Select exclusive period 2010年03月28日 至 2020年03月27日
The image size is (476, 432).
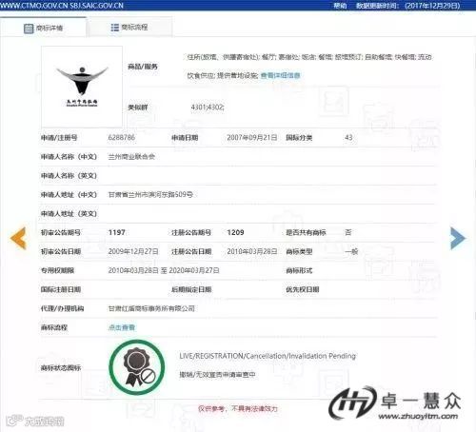(164, 270)
